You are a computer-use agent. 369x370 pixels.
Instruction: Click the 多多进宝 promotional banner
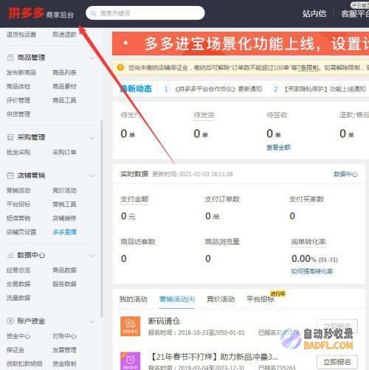coord(241,43)
